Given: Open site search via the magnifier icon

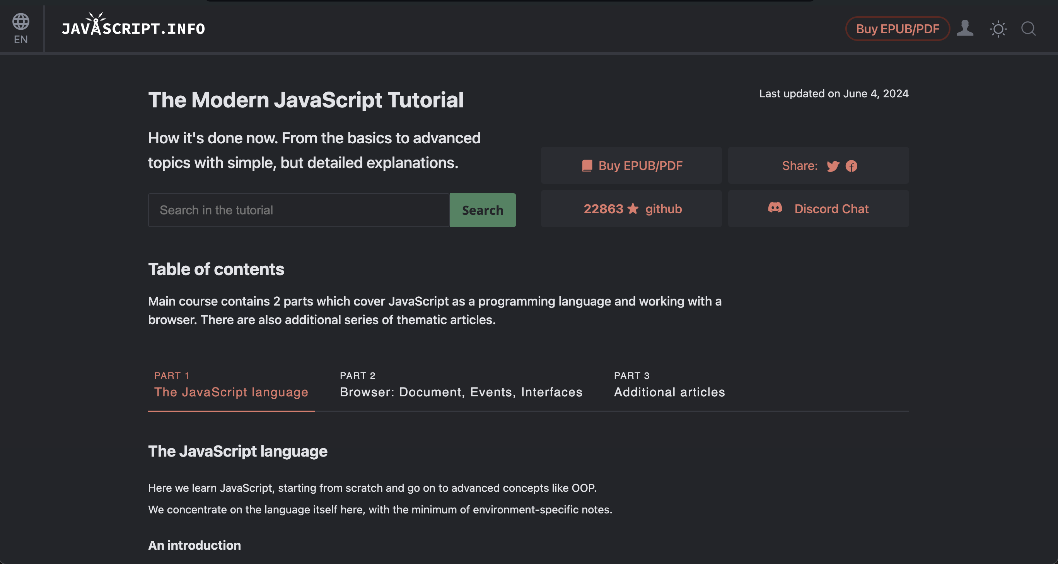Looking at the screenshot, I should (1029, 29).
